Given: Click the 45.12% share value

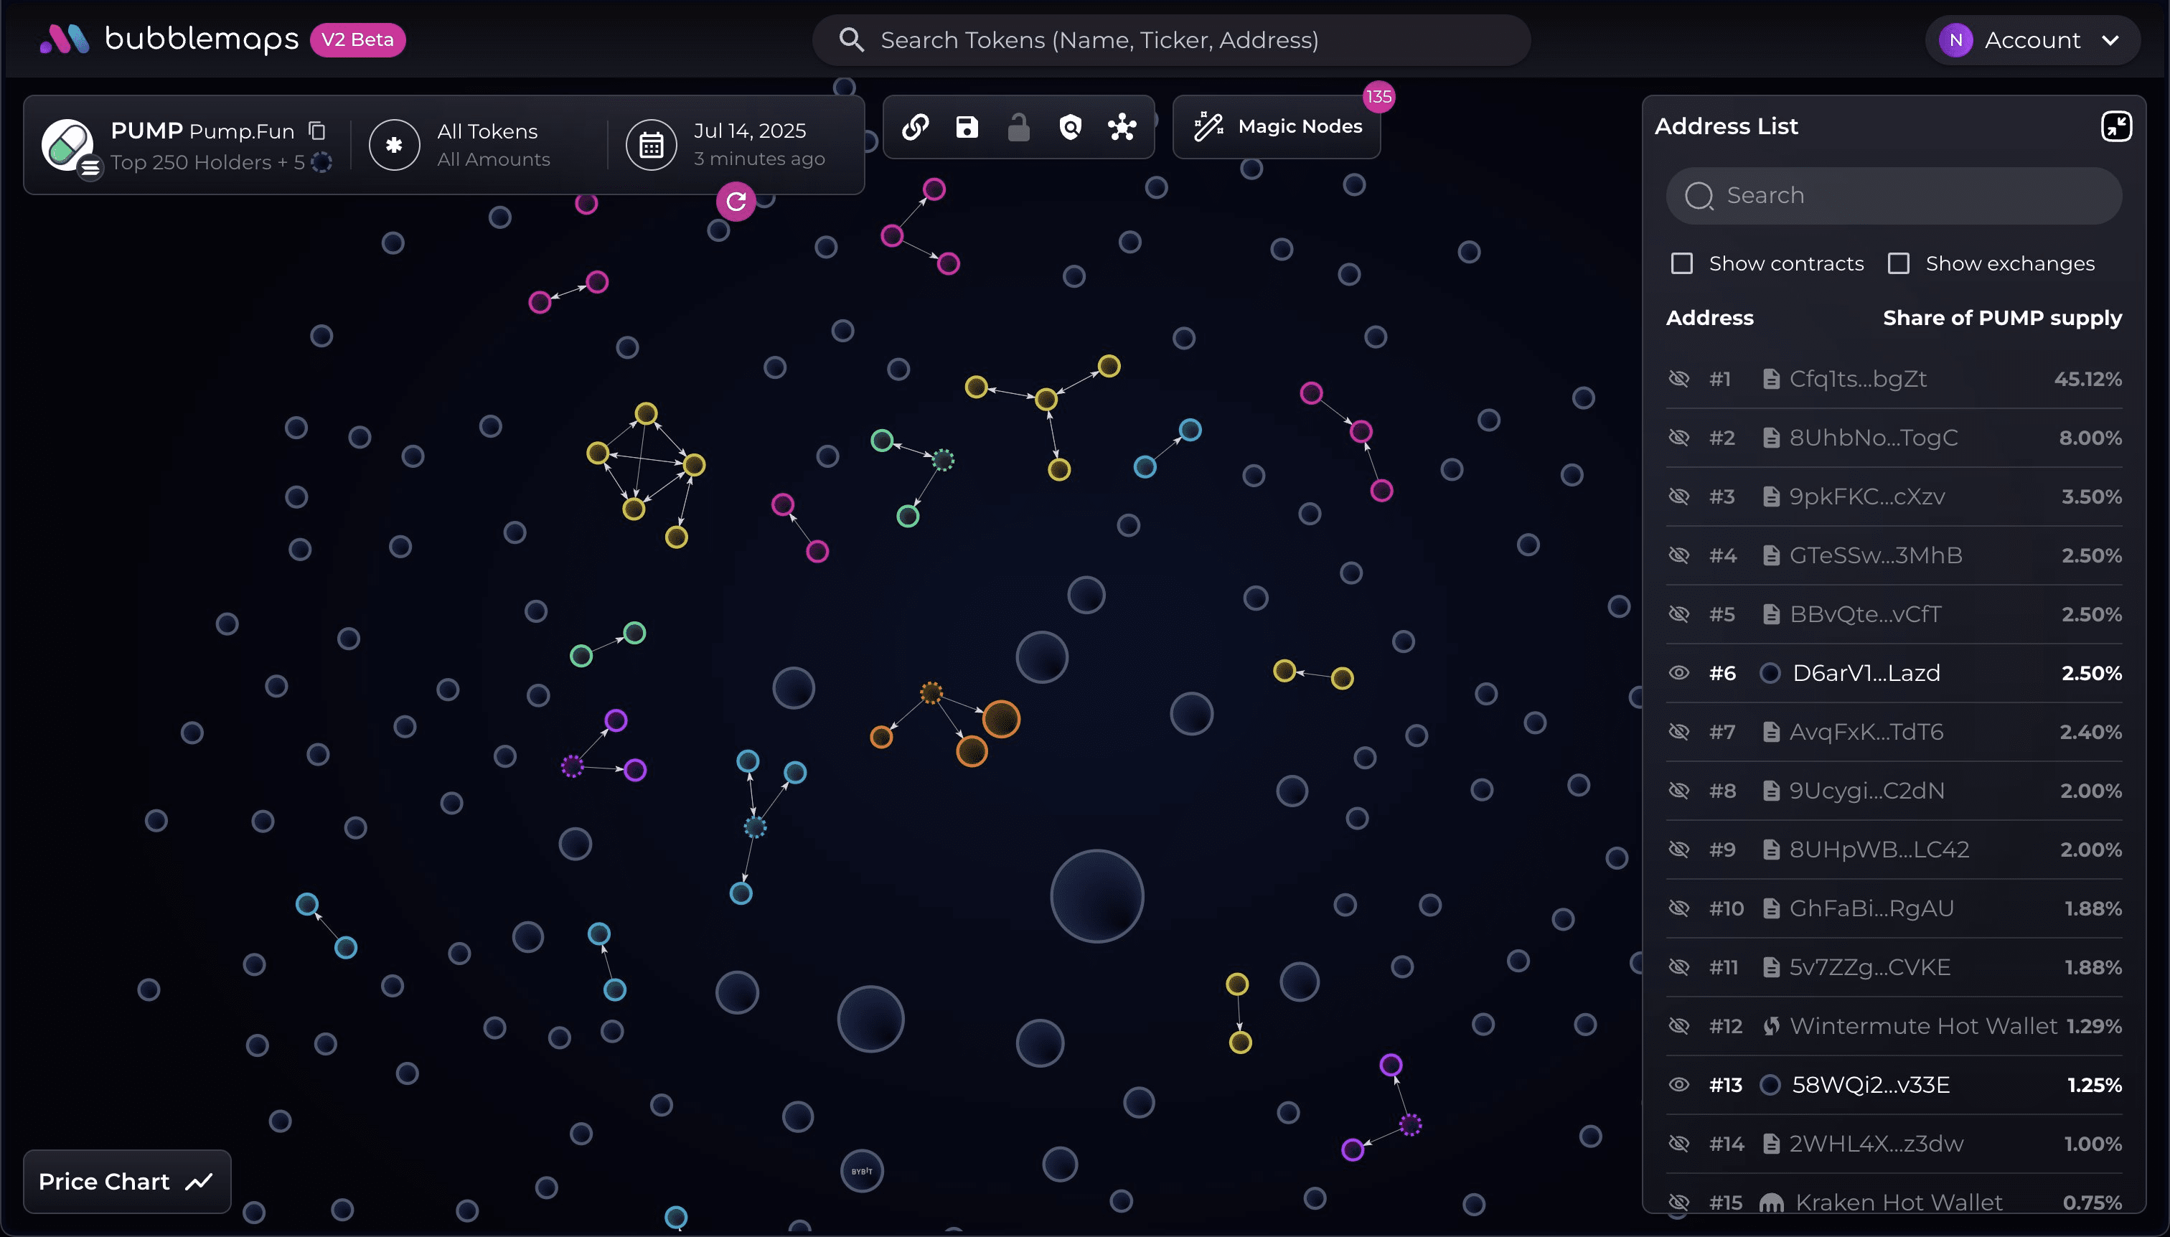Looking at the screenshot, I should coord(2087,379).
